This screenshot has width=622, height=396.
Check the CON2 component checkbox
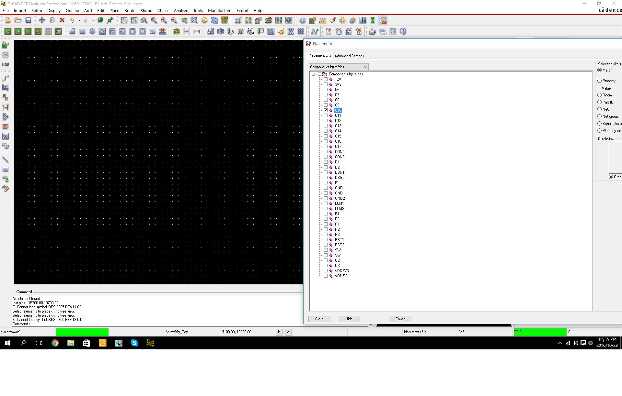326,152
